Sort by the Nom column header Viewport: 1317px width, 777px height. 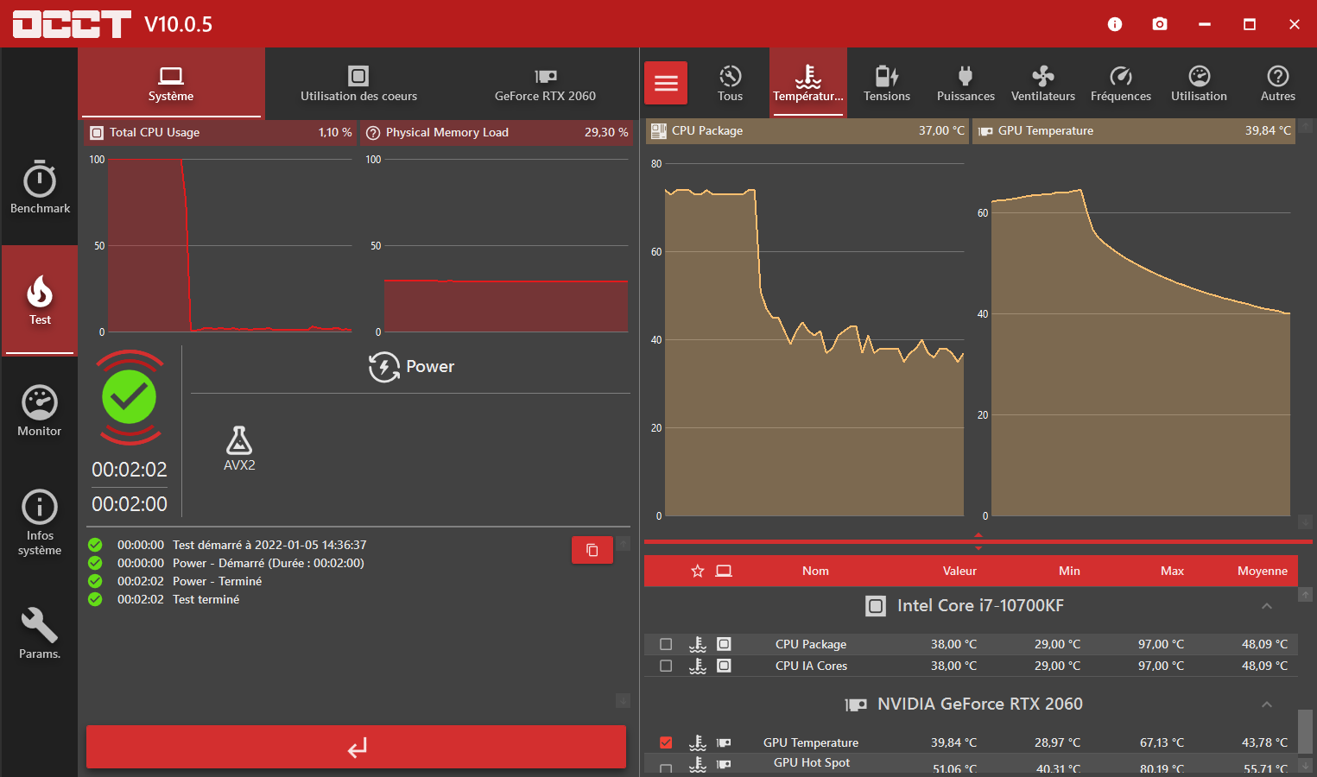click(815, 571)
